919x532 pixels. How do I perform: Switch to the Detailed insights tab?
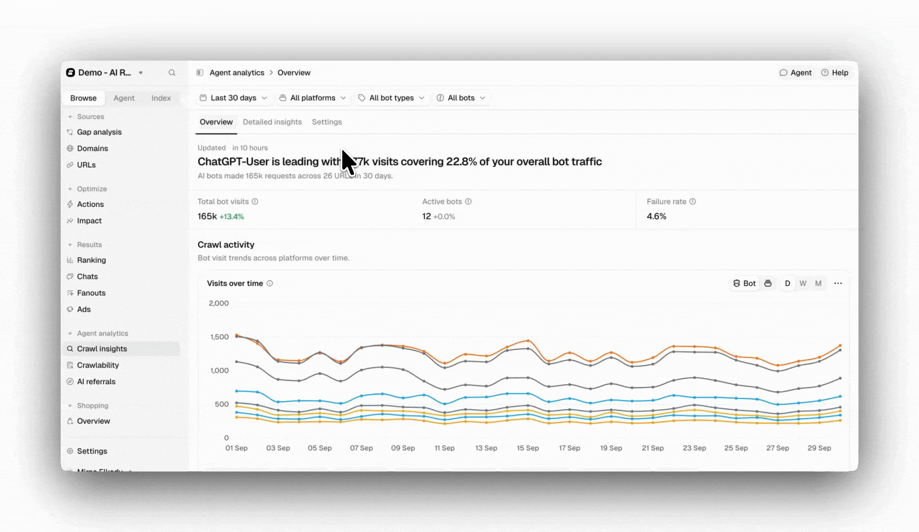coord(272,122)
